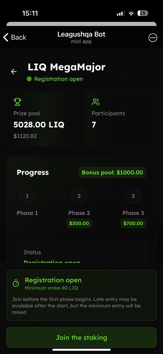Tap the participants people icon

(x=96, y=102)
